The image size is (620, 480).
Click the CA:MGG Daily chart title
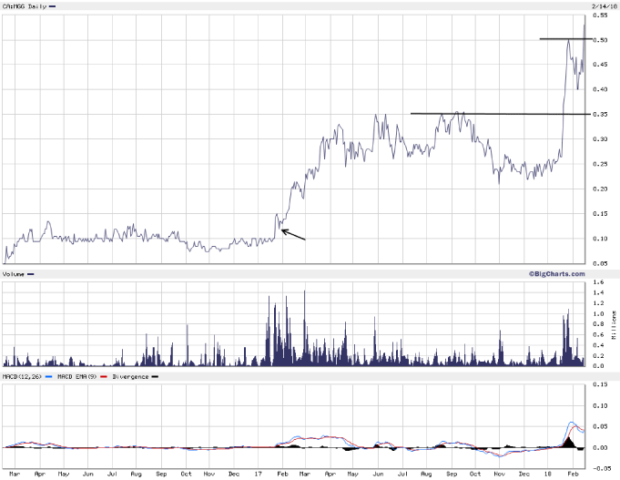[23, 7]
